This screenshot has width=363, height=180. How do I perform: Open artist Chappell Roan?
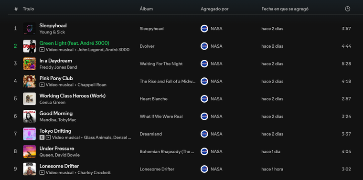pyautogui.click(x=92, y=85)
